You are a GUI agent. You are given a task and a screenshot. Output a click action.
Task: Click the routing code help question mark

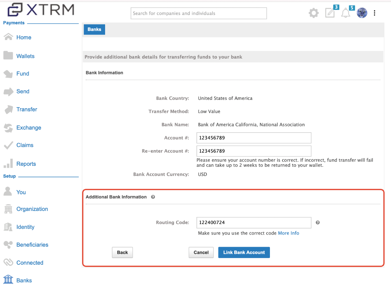[318, 222]
